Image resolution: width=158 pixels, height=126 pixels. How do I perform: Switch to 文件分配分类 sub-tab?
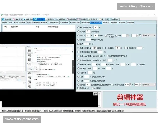(53, 23)
